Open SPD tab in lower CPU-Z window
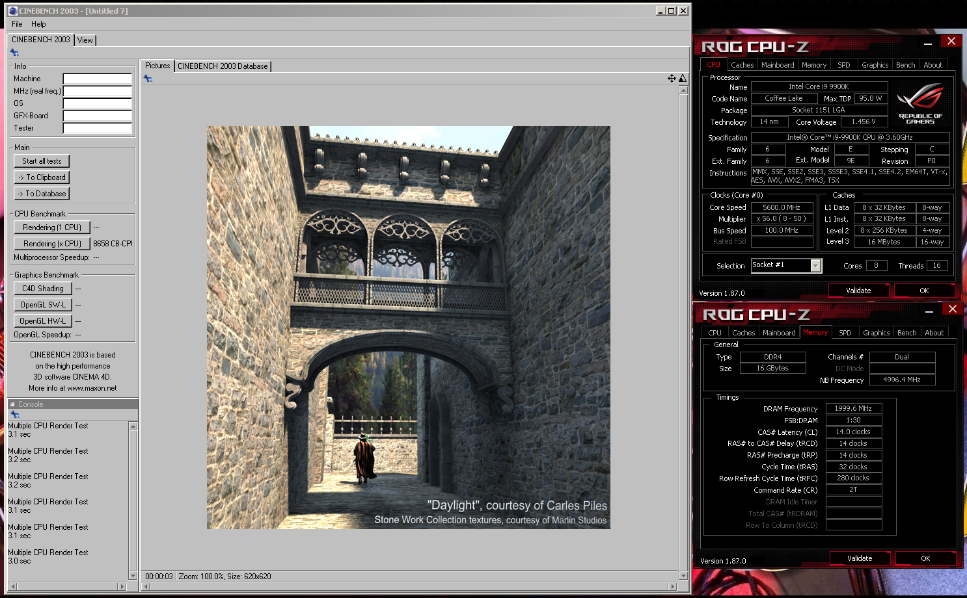967x598 pixels. coord(845,333)
